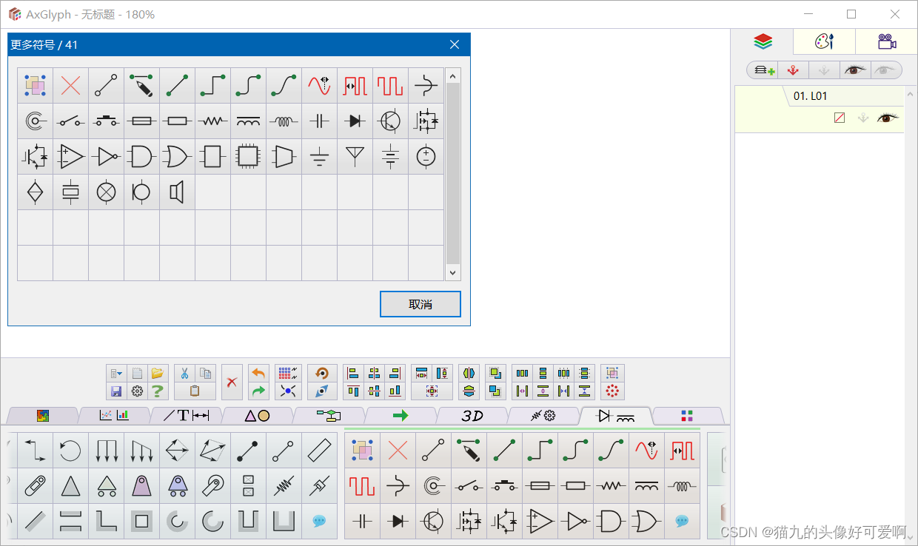This screenshot has width=918, height=546.
Task: Click the undo arrow in the toolbar
Action: point(258,373)
